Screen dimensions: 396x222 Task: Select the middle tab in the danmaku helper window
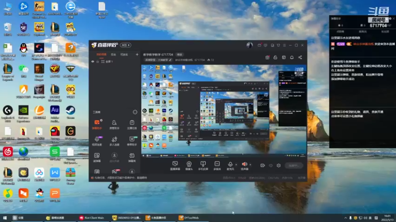click(363, 32)
